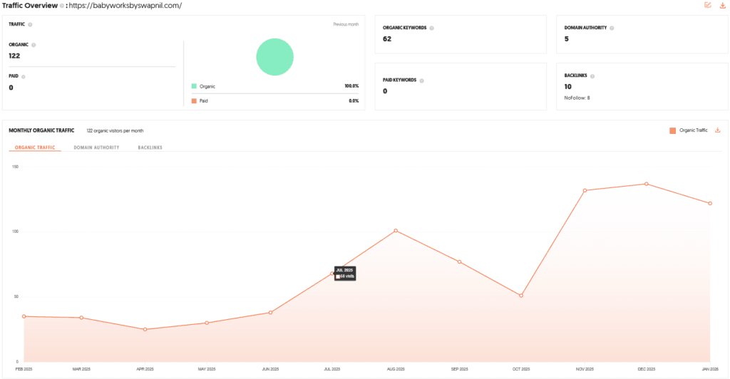Click the organic keywords value 62
Image resolution: width=730 pixels, height=379 pixels.
[387, 39]
